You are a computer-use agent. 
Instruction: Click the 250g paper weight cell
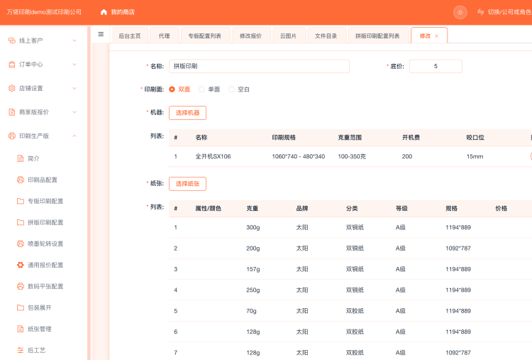[253, 290]
